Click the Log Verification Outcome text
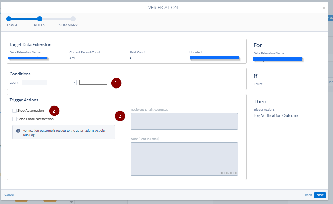The width and height of the screenshot is (333, 204). (277, 115)
